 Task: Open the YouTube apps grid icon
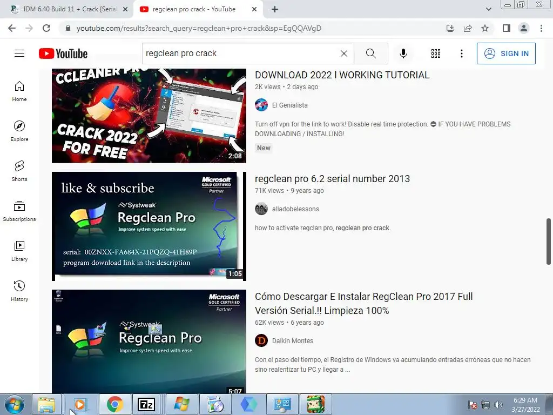436,53
